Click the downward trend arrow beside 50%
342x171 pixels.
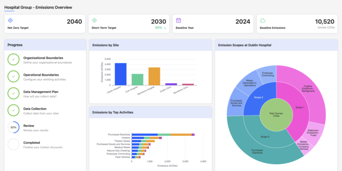pos(165,28)
